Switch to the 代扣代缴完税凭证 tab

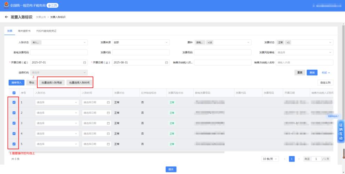[46, 31]
